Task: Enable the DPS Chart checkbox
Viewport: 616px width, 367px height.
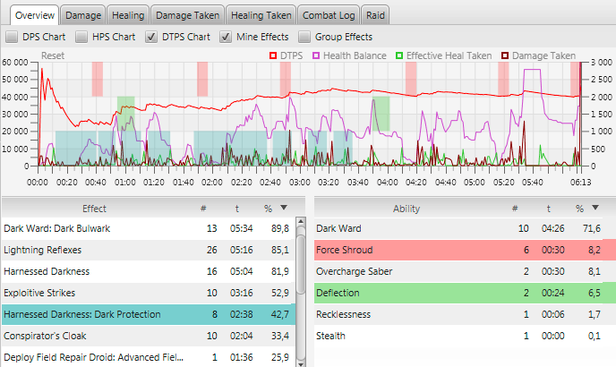Action: 12,37
